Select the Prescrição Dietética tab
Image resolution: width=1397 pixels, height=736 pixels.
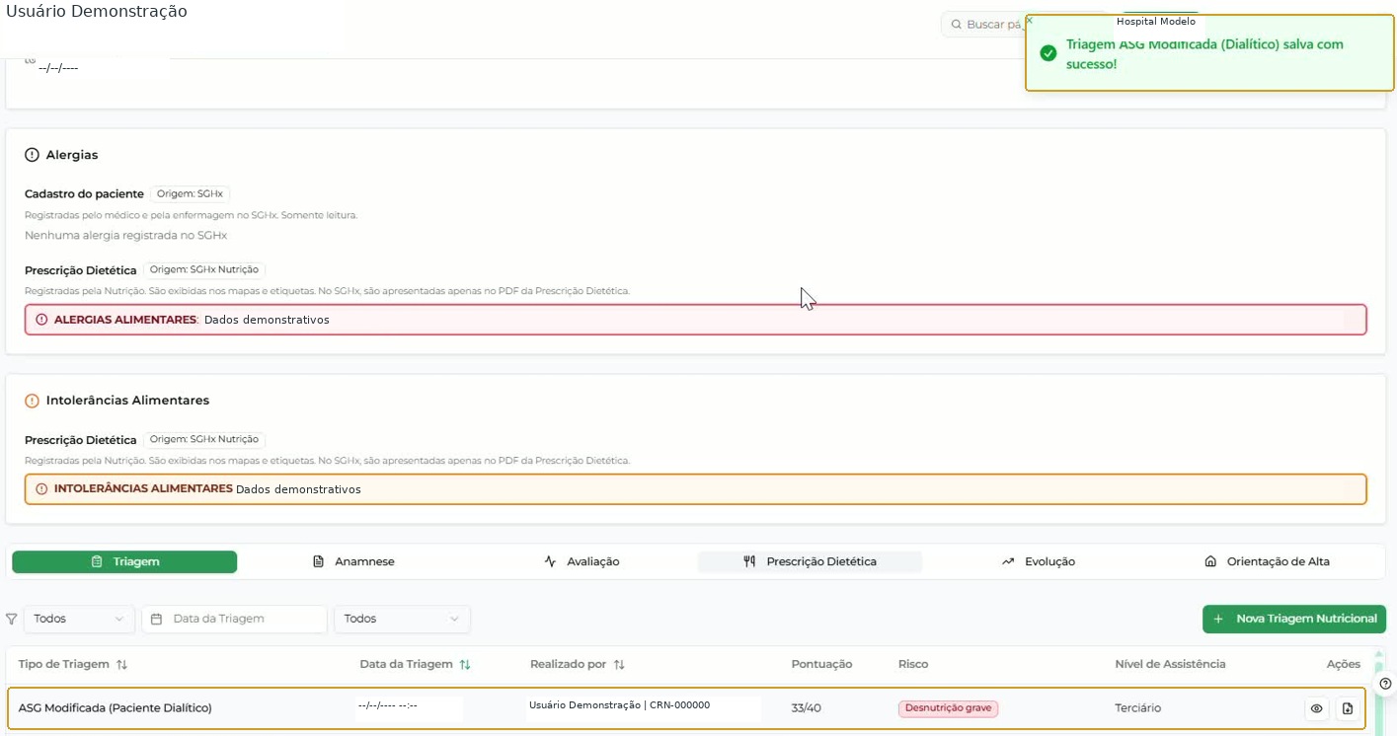pyautogui.click(x=810, y=561)
